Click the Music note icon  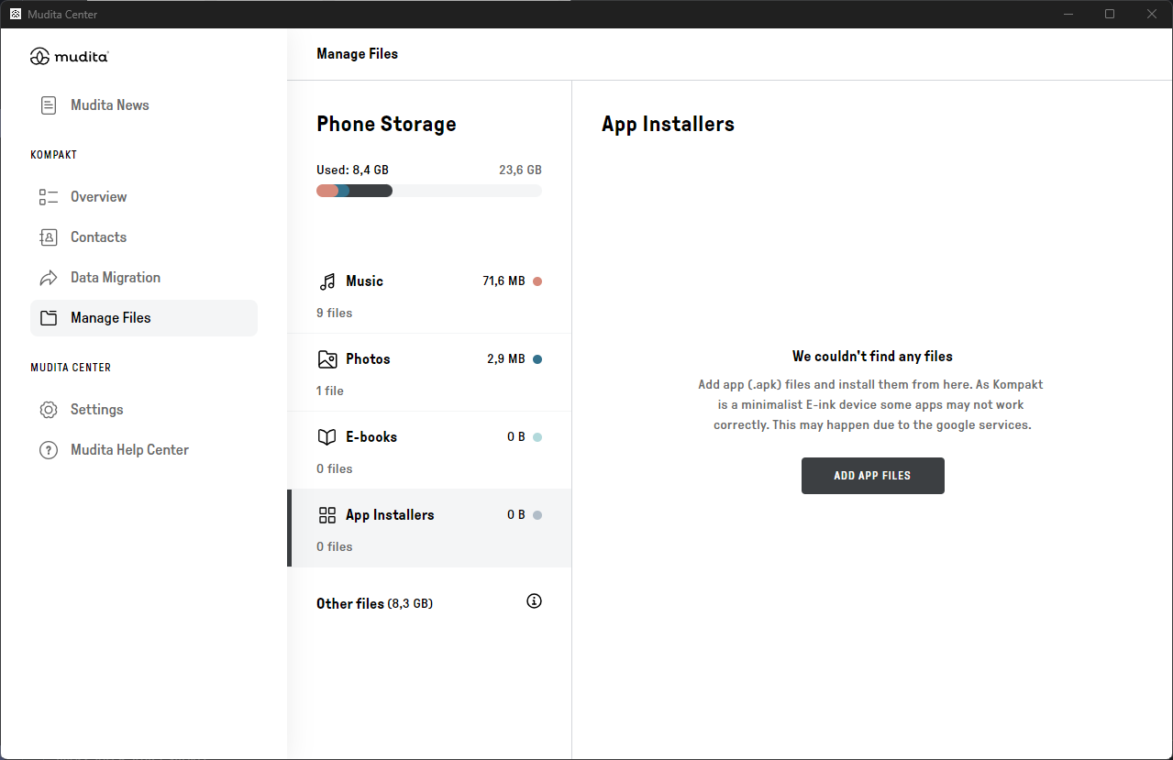327,281
